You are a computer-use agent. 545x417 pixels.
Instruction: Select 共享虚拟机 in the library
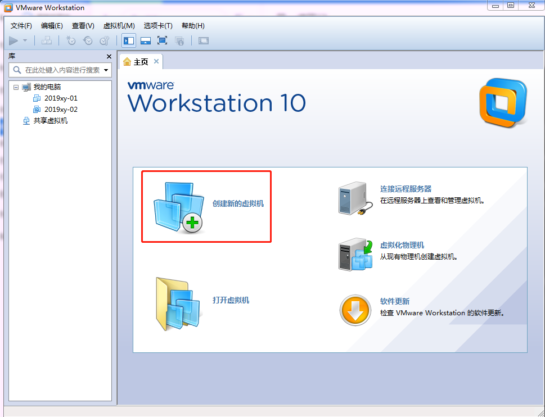pyautogui.click(x=51, y=121)
